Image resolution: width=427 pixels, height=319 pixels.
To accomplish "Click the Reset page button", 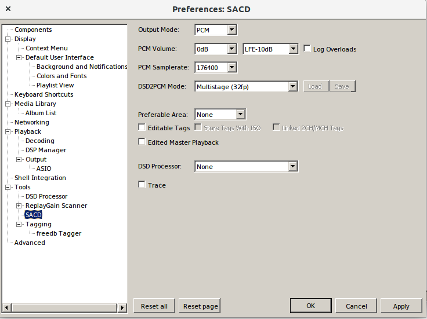I will pyautogui.click(x=200, y=306).
